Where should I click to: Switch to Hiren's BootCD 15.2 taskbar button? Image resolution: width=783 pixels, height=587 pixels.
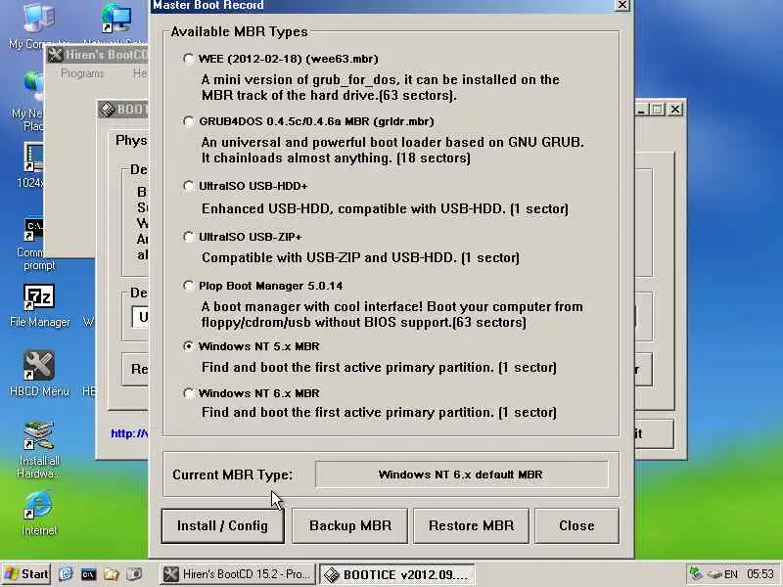pyautogui.click(x=238, y=574)
